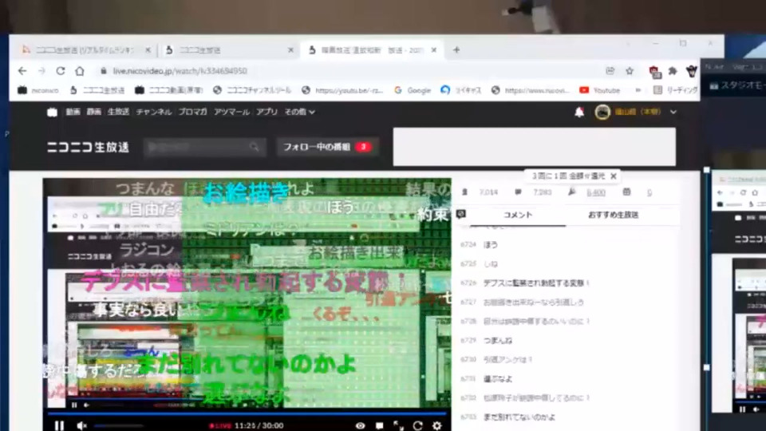
Task: Bookmark this page with star icon
Action: 630,71
